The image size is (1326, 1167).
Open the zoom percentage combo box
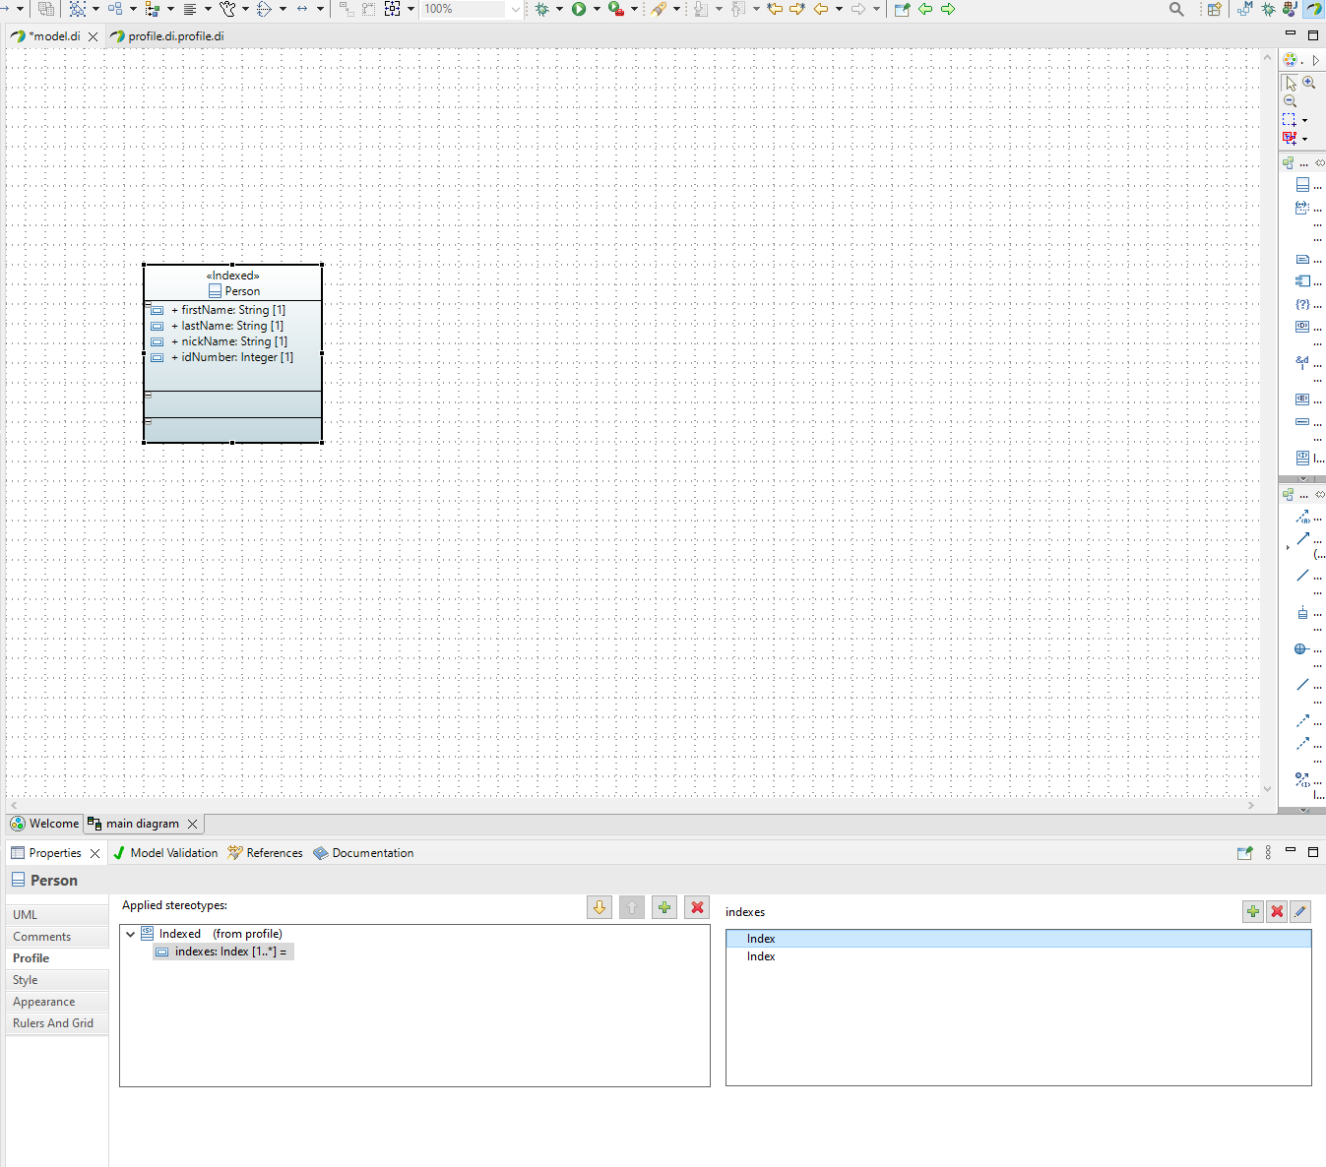pyautogui.click(x=515, y=9)
